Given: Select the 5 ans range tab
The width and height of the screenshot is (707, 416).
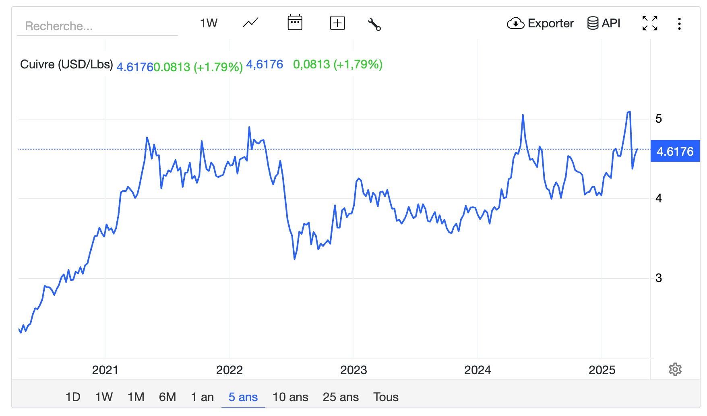Looking at the screenshot, I should (243, 397).
